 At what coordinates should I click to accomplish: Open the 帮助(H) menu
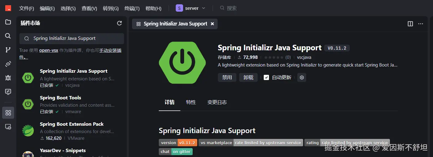(153, 8)
